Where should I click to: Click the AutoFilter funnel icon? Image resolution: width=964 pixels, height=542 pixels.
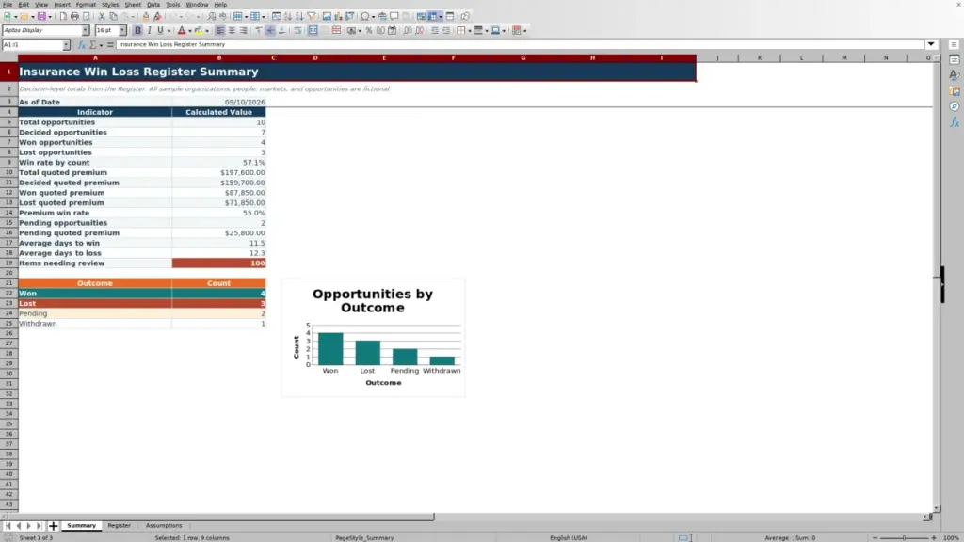pos(312,17)
